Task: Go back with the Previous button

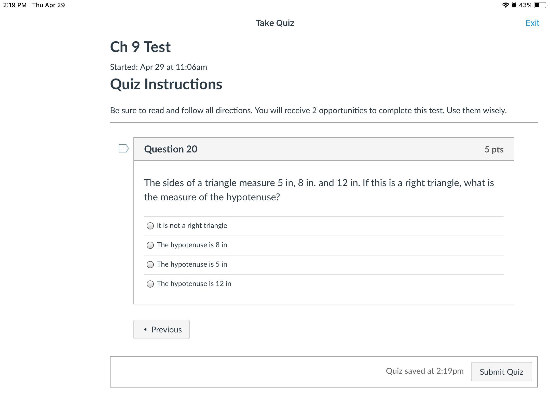Action: 161,329
